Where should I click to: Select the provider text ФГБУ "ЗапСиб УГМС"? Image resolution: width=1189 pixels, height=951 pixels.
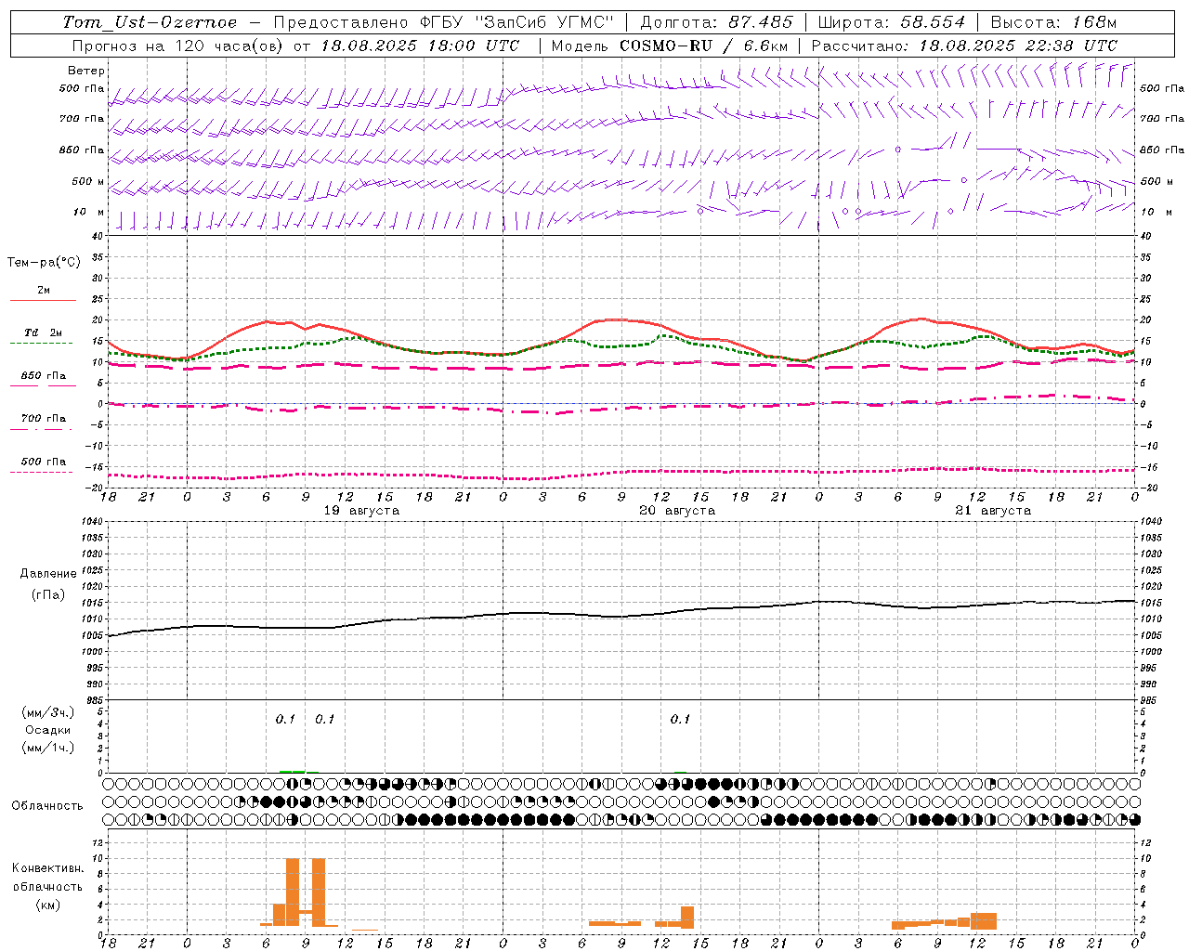pyautogui.click(x=517, y=22)
